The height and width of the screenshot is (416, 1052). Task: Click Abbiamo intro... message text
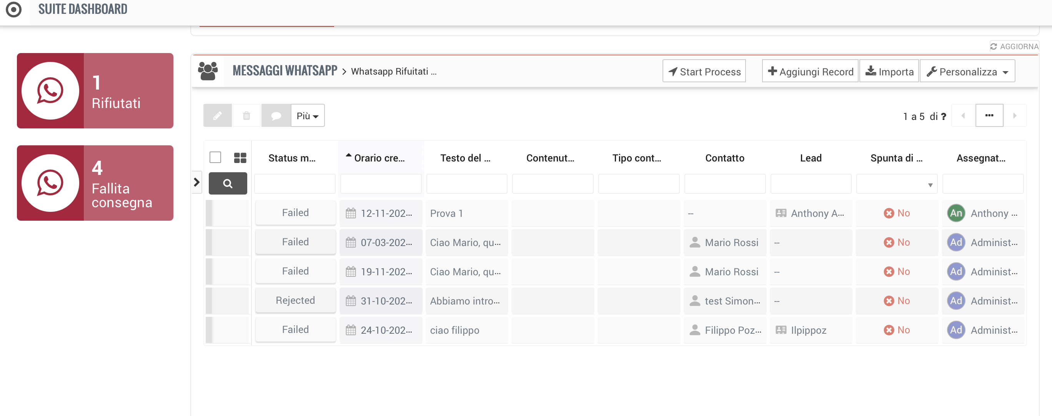pos(465,301)
